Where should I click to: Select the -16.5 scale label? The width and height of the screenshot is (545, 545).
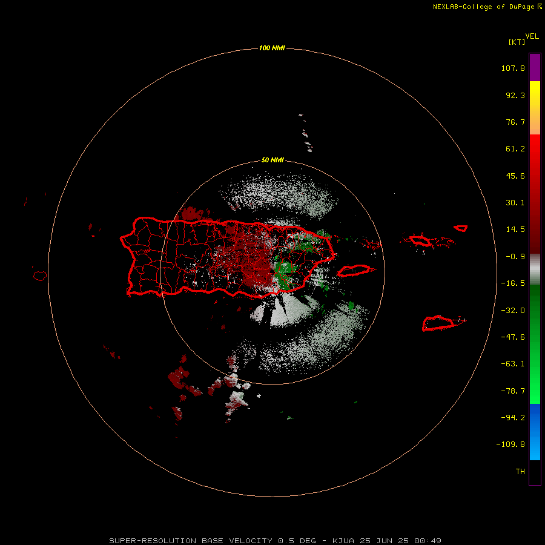point(513,283)
